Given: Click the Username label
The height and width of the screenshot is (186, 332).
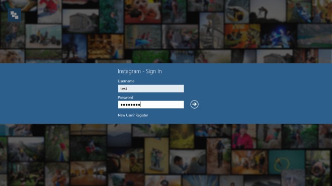Looking at the screenshot, I should tap(126, 81).
